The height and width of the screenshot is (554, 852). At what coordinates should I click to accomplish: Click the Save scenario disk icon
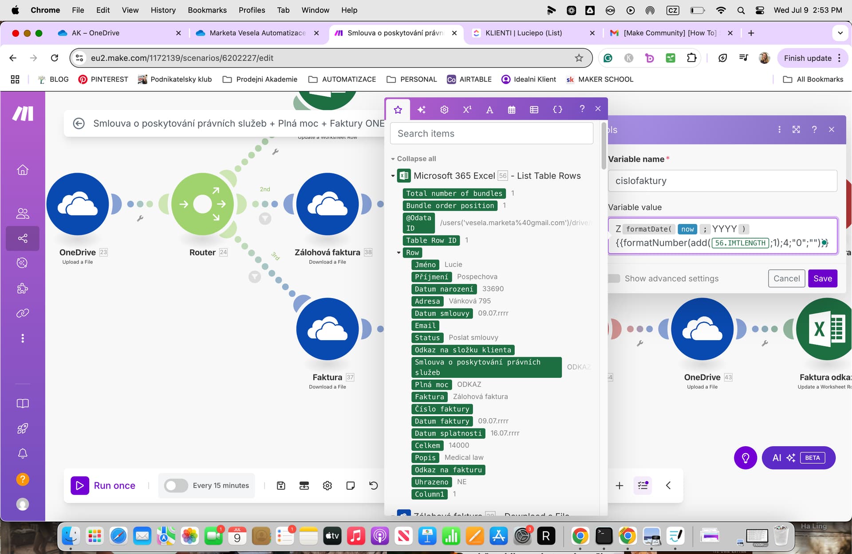(281, 486)
